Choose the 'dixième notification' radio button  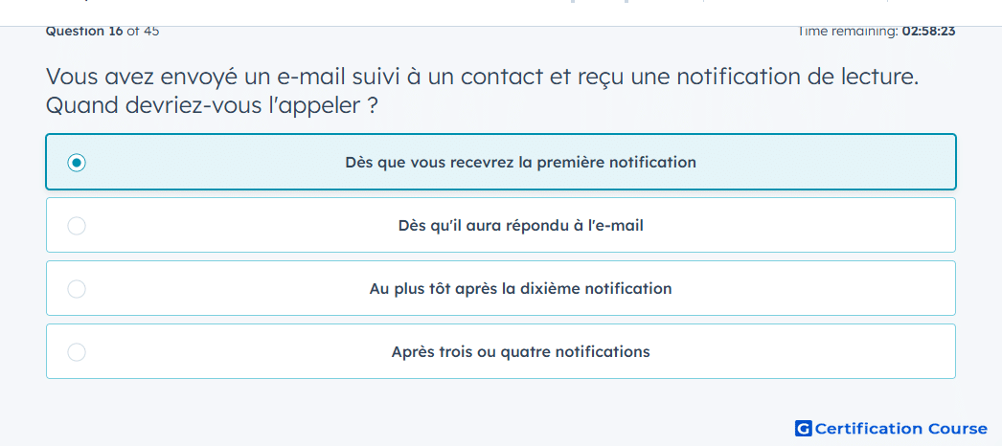click(x=77, y=289)
